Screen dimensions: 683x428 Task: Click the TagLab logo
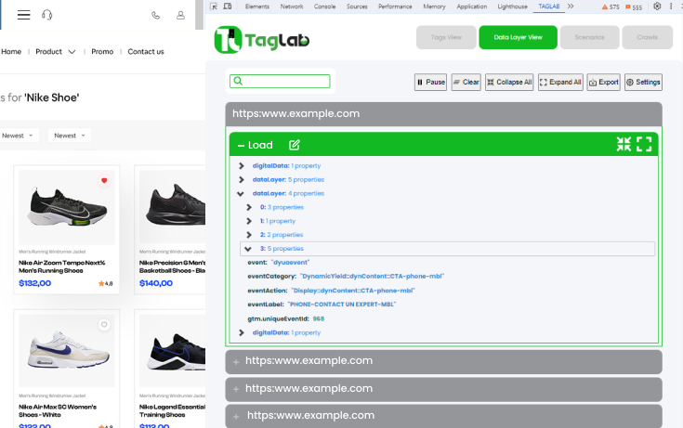click(262, 40)
